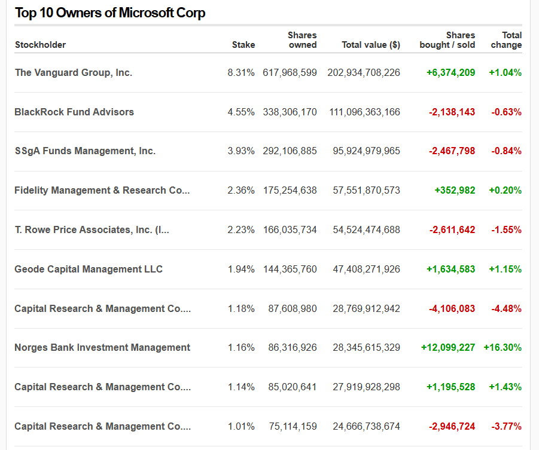The width and height of the screenshot is (539, 450).
Task: Select Norges Bank's shares owned 86,316,926
Action: (293, 347)
